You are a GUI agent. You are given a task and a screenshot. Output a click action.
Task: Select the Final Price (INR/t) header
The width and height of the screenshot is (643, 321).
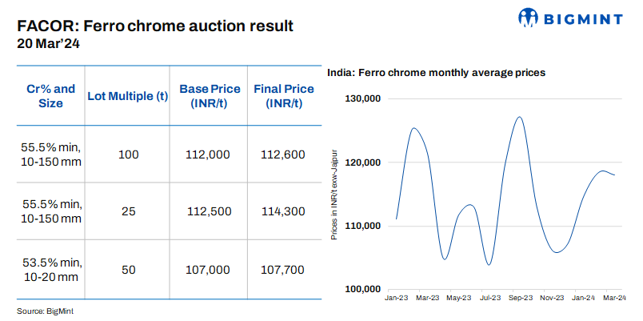click(x=283, y=96)
